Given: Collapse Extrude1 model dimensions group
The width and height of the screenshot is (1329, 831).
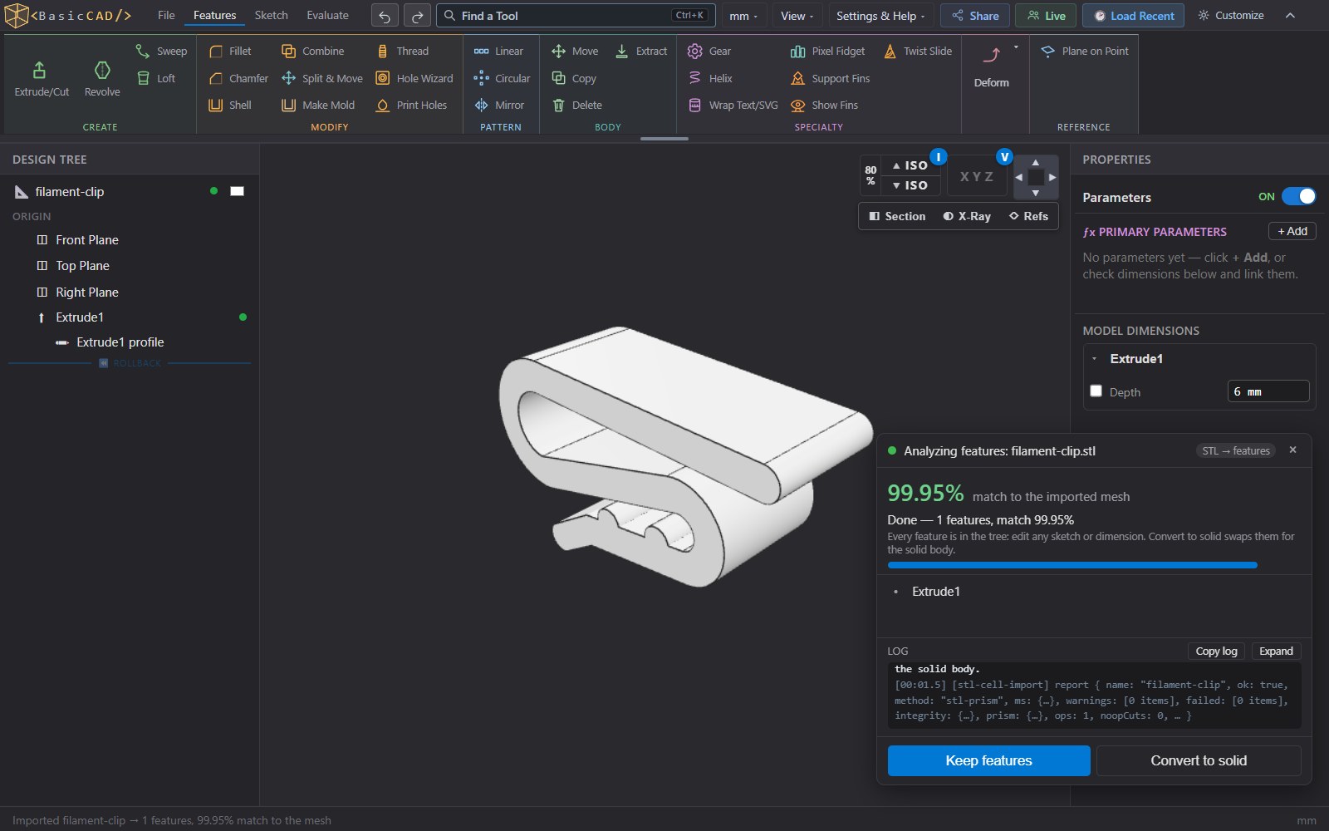Looking at the screenshot, I should click(1095, 359).
